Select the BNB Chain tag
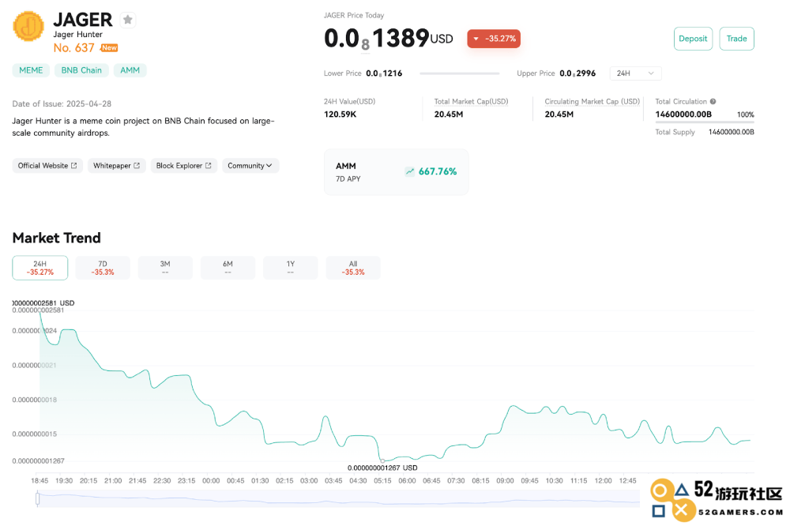Screen dimensions: 790x526 (81, 70)
